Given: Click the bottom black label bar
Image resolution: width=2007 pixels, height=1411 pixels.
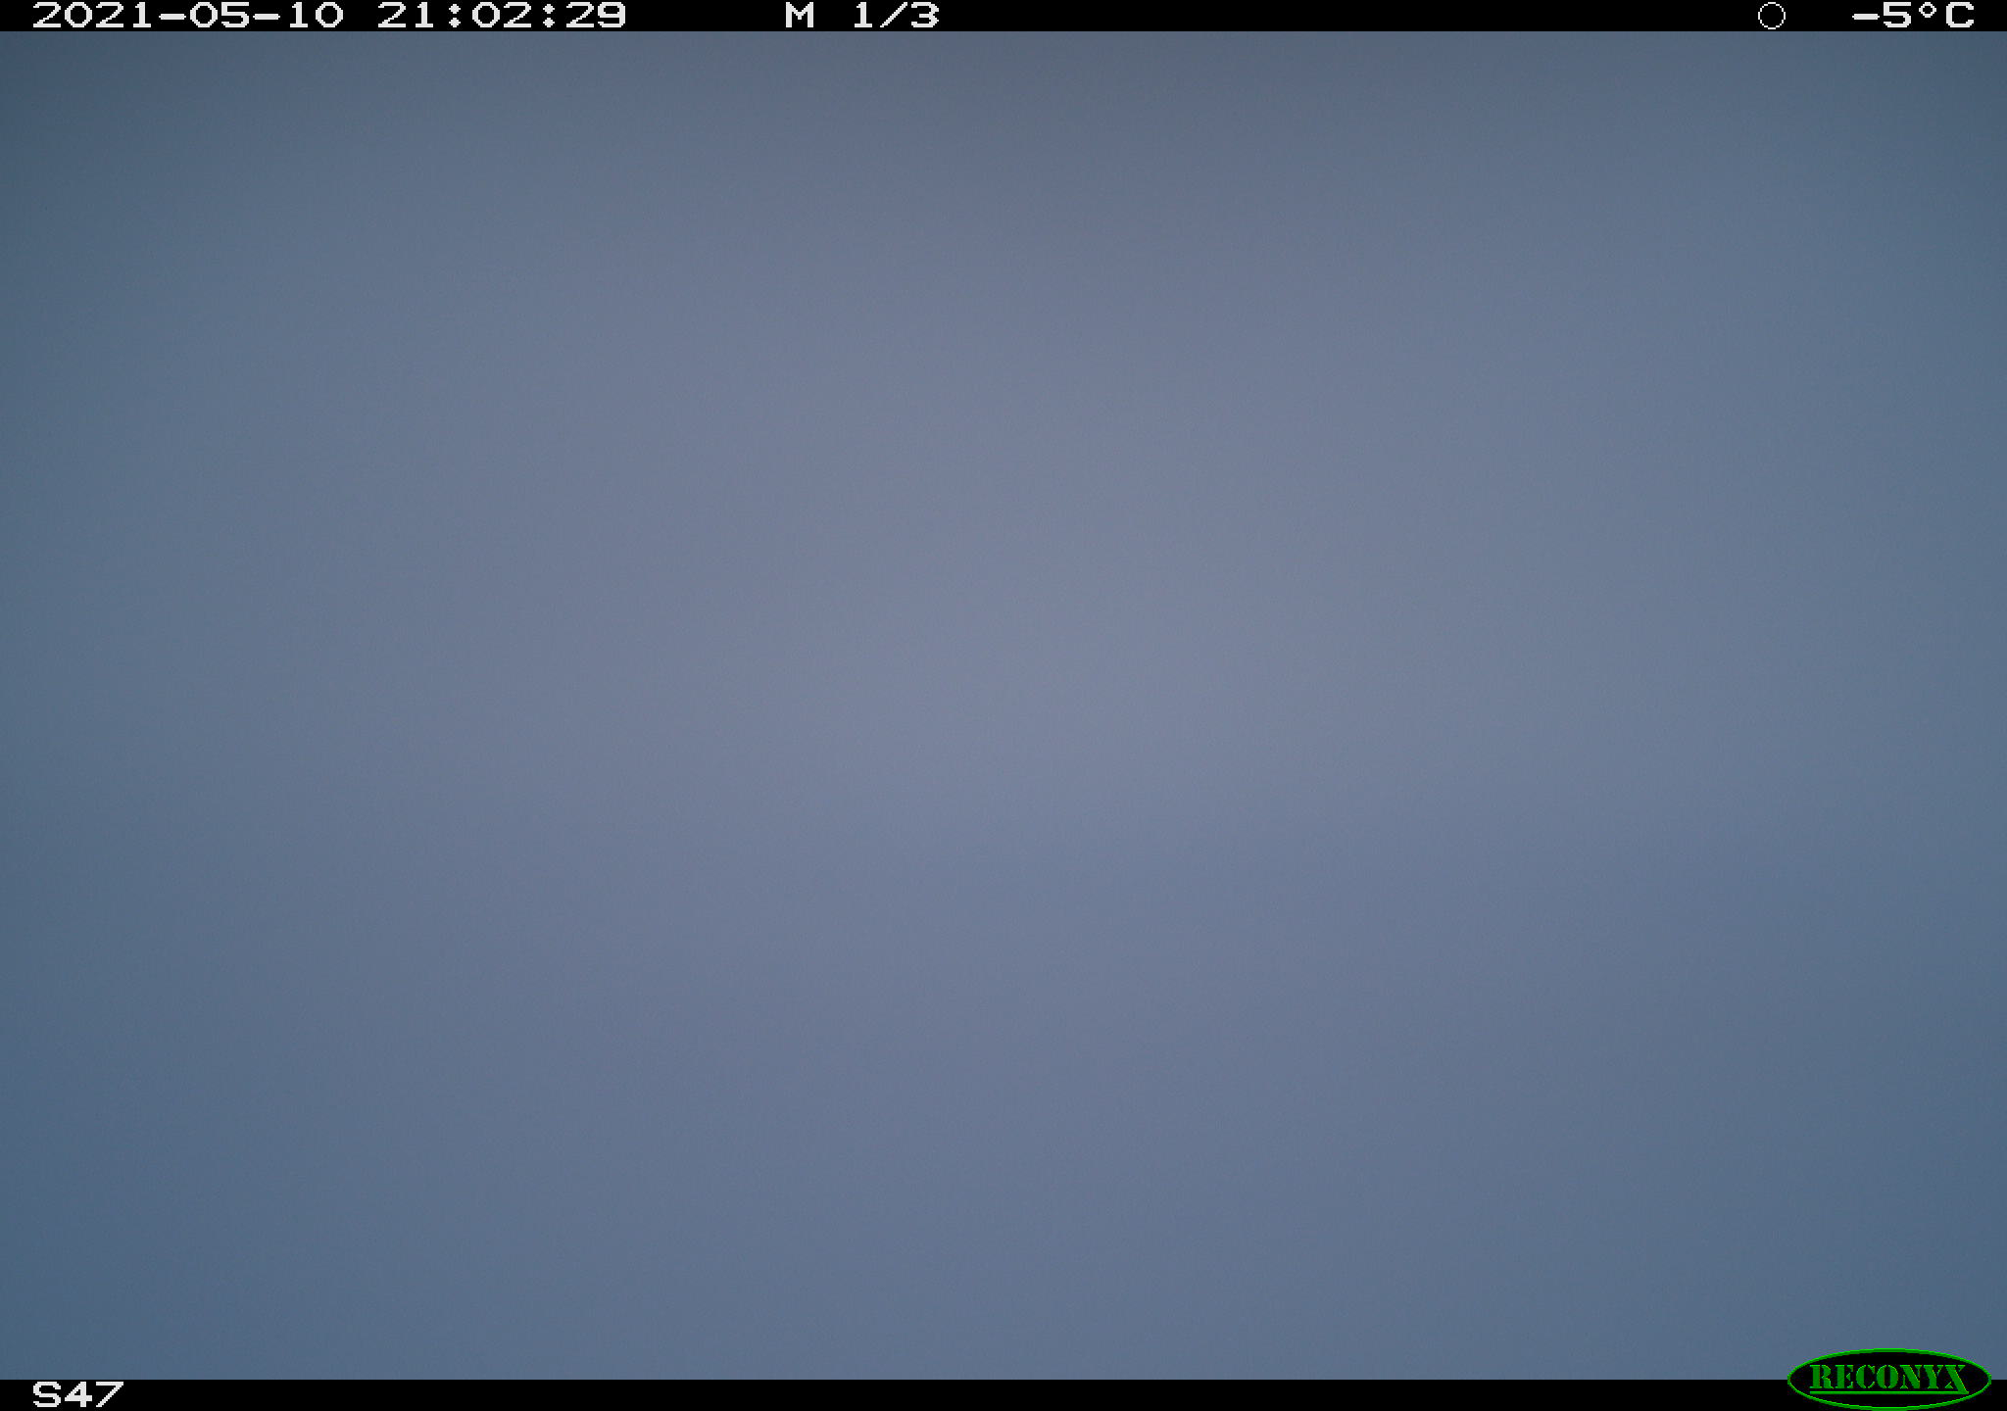Looking at the screenshot, I should [1003, 1395].
